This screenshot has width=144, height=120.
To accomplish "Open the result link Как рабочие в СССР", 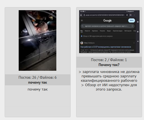I will coord(106,47).
